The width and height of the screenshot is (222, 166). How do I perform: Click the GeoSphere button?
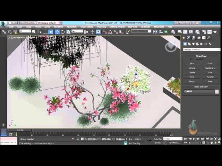click(x=210, y=68)
